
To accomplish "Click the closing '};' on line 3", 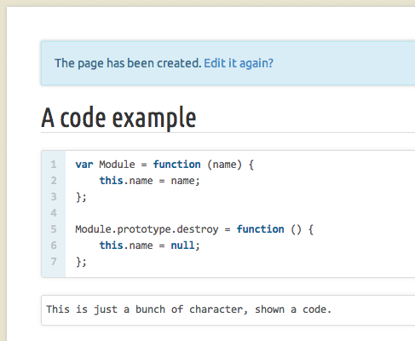I will click(81, 197).
